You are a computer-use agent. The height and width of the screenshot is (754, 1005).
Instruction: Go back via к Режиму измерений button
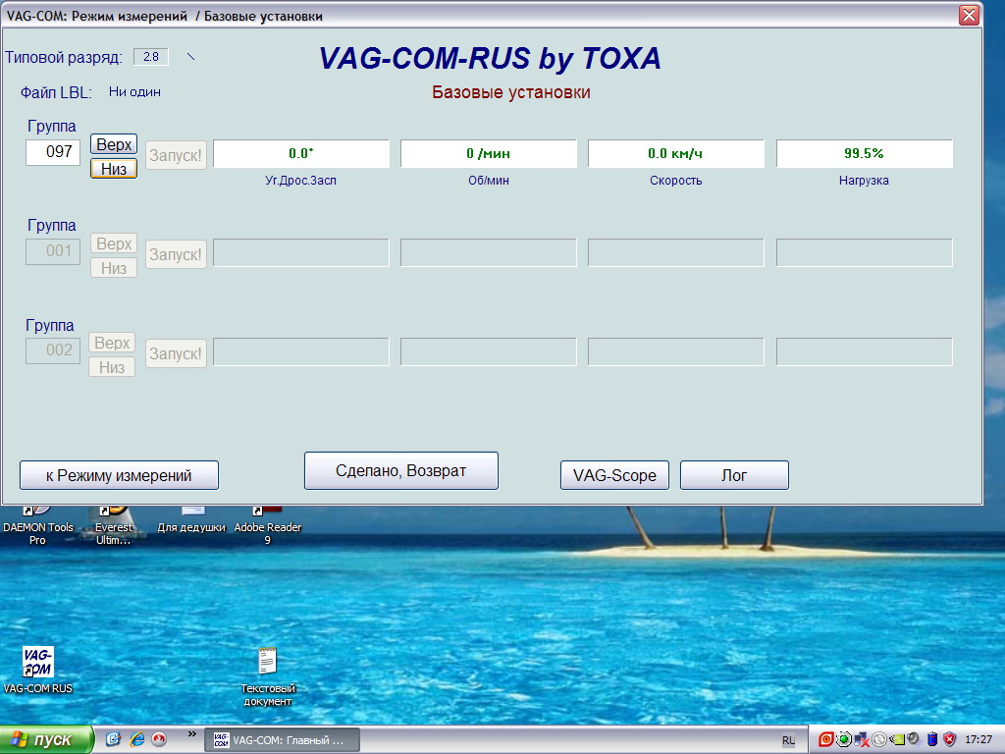pos(119,475)
